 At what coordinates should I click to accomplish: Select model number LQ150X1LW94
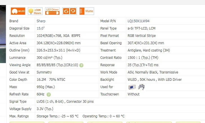point(139,21)
